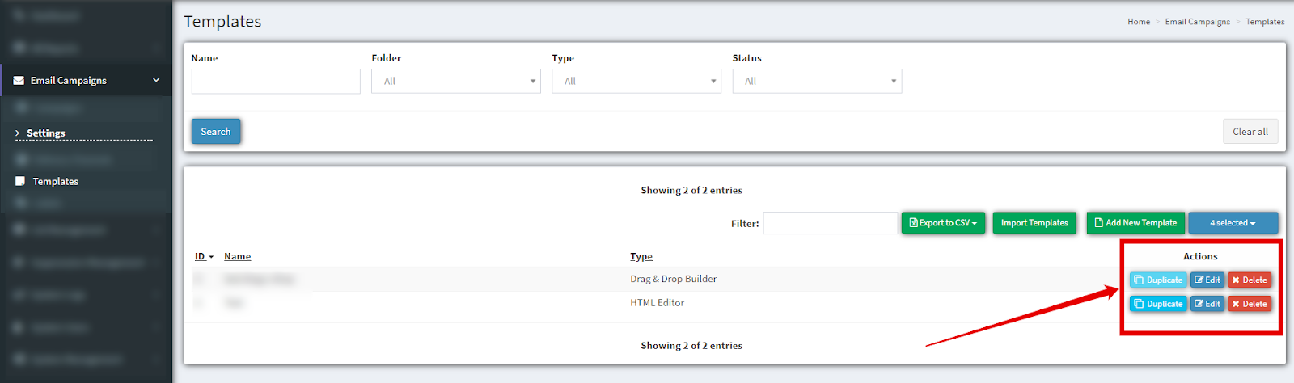
Task: Open the Type dropdown filter
Action: pyautogui.click(x=636, y=82)
